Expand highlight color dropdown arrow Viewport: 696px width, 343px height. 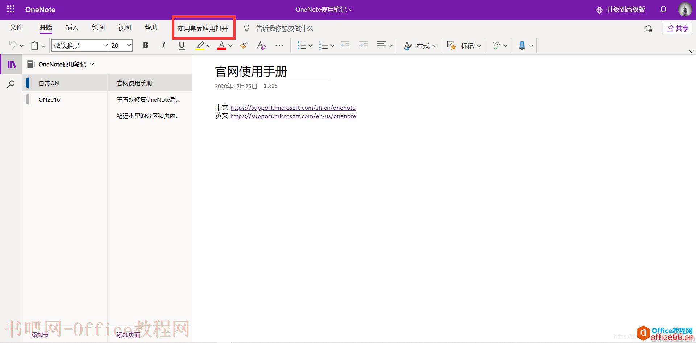[x=209, y=46]
